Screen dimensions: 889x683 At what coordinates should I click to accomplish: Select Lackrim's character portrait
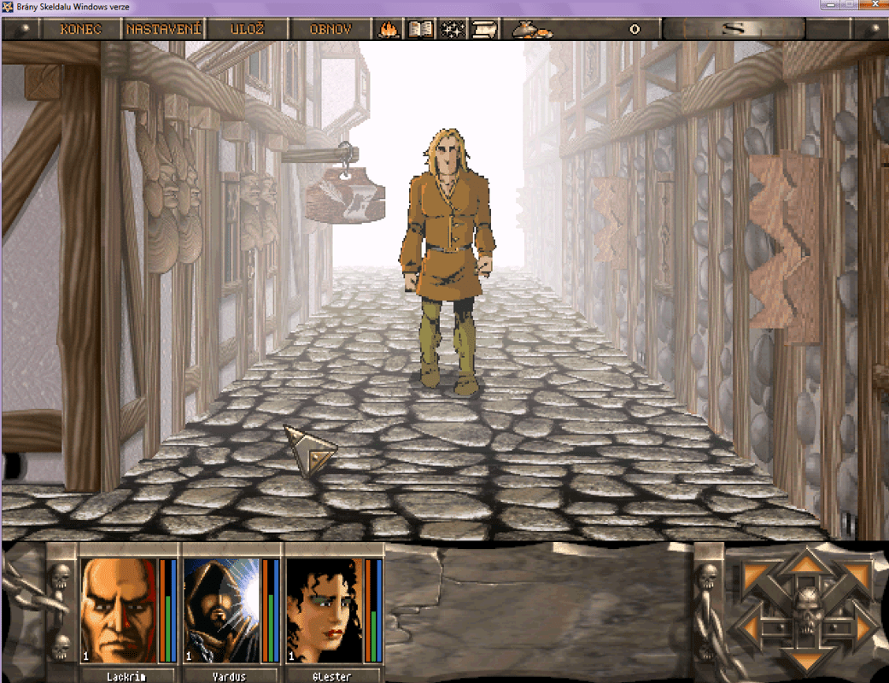pos(119,610)
